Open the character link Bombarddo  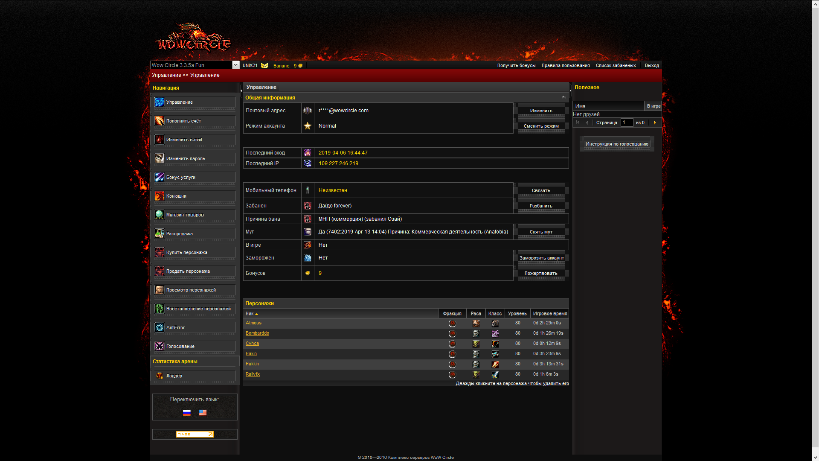coord(257,333)
